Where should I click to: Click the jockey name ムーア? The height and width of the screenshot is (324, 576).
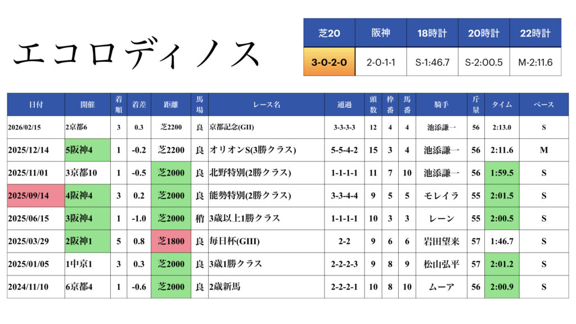click(x=441, y=287)
